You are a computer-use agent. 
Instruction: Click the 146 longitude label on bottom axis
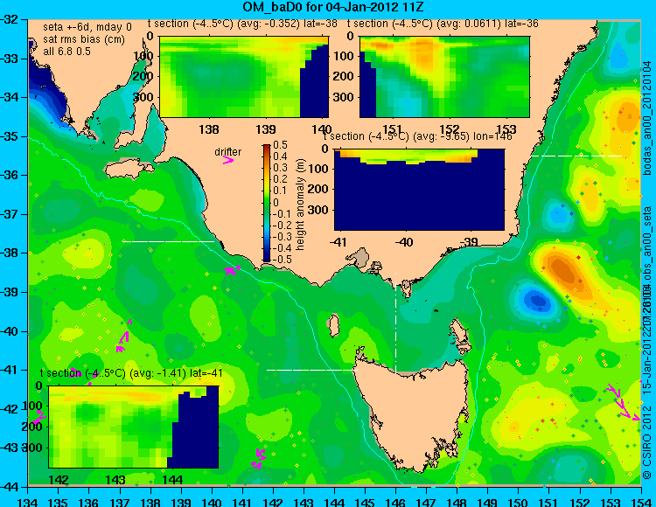click(395, 502)
